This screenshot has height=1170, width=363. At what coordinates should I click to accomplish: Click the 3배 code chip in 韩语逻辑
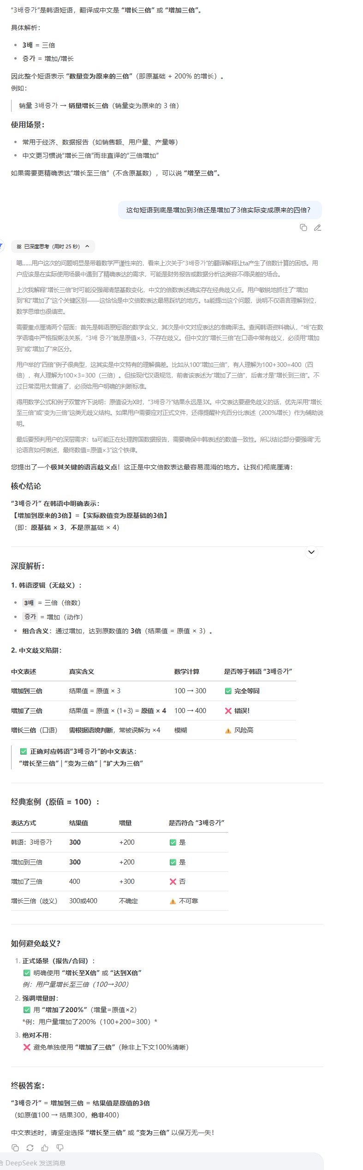(29, 603)
